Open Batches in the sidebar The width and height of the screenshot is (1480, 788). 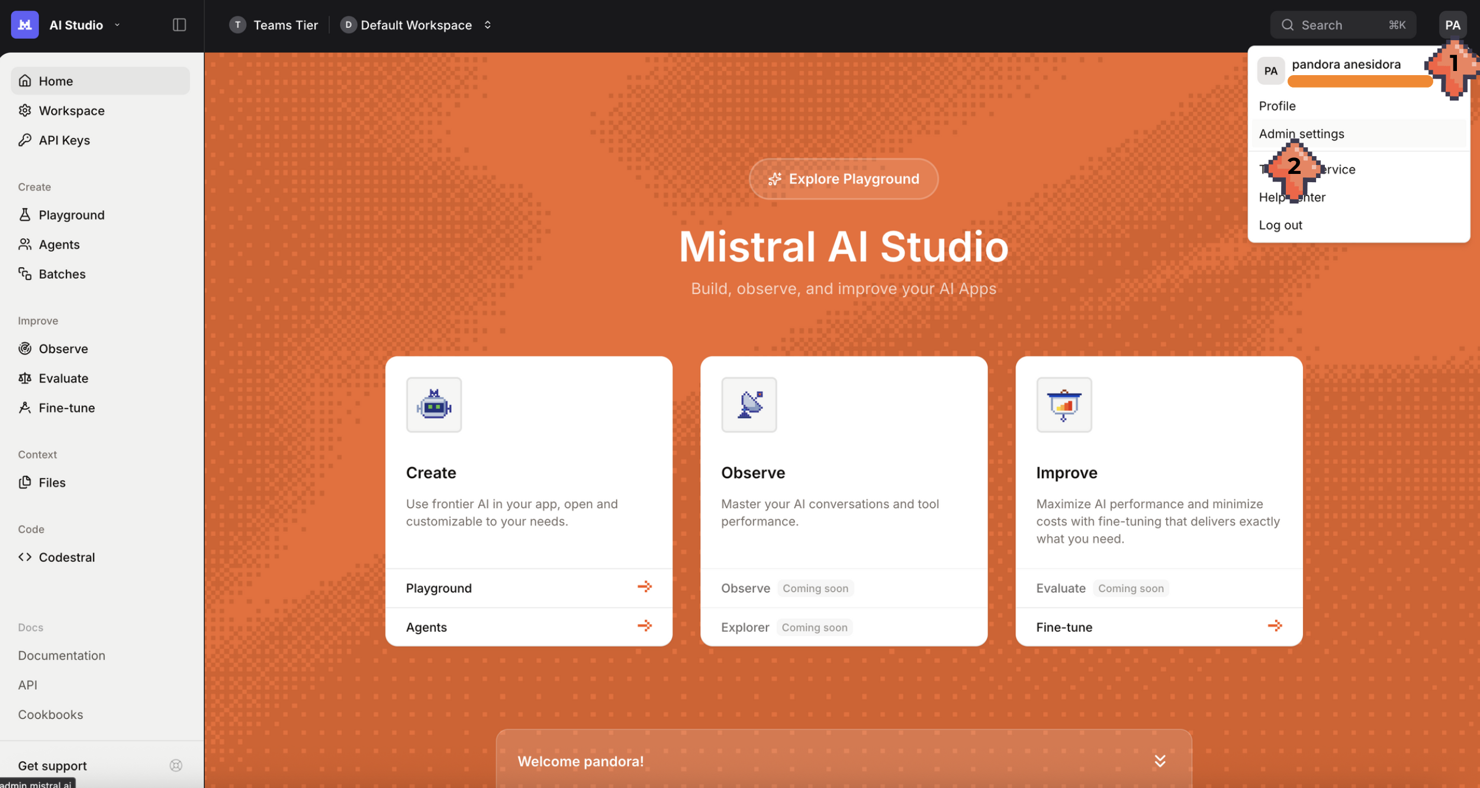click(x=62, y=274)
